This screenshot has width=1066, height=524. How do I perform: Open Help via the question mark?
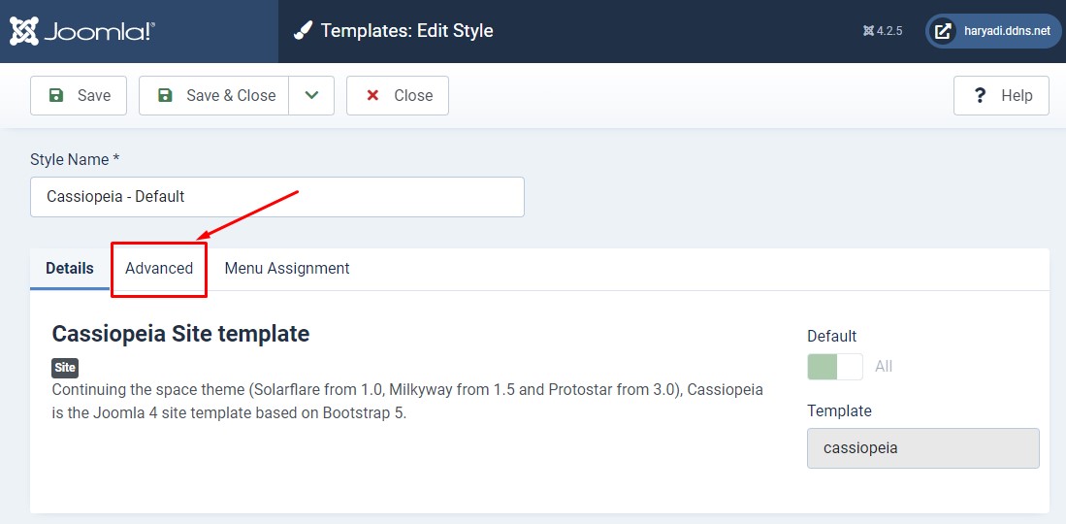click(1001, 95)
